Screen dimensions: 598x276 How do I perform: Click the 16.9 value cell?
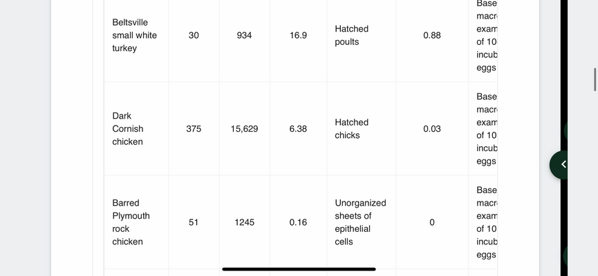click(298, 35)
